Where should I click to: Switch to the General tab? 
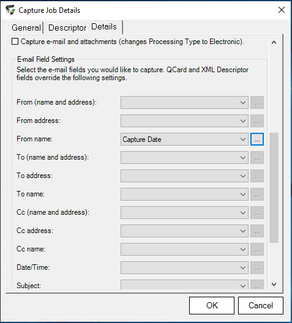26,28
